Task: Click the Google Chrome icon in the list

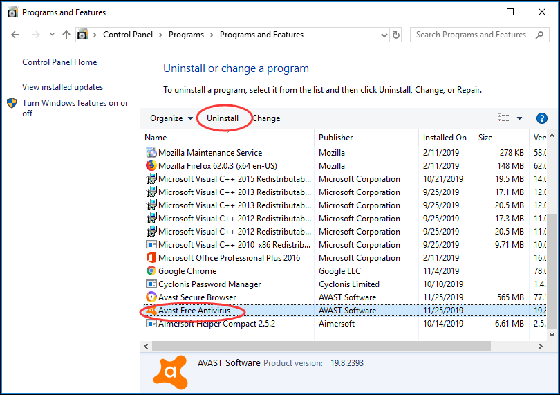Action: pos(151,271)
